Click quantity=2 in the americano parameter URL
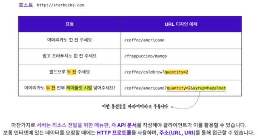 pos(179,88)
